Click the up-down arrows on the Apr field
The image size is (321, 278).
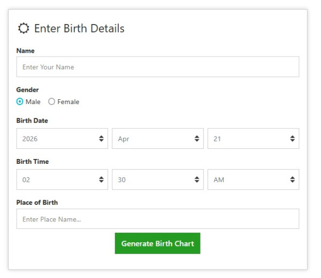click(197, 139)
